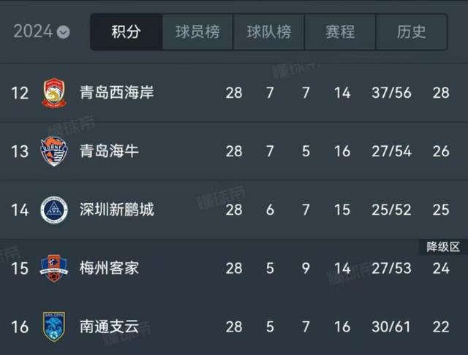Viewport: 468px width, 355px height.
Task: Go to the 赛程 tab
Action: click(x=340, y=32)
